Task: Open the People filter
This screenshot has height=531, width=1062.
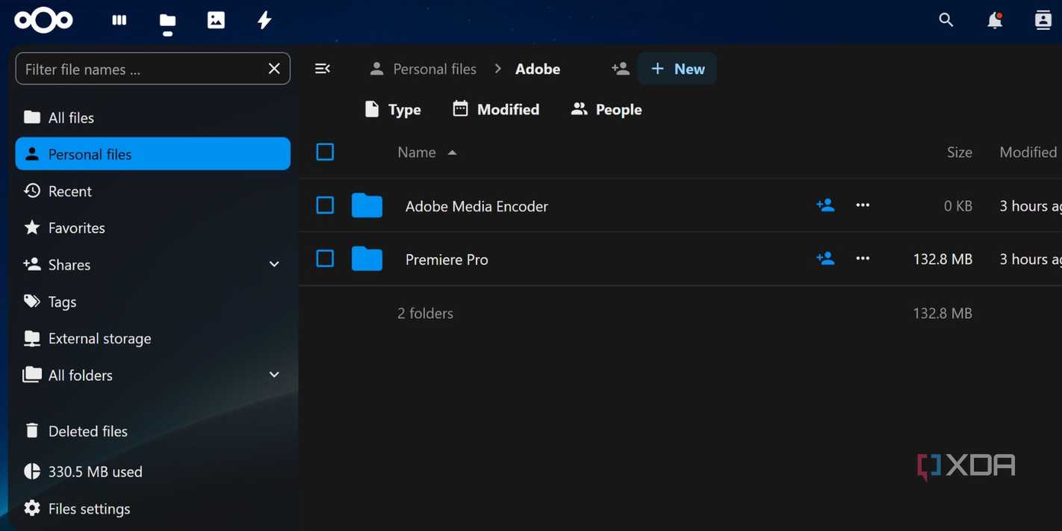Action: point(606,110)
